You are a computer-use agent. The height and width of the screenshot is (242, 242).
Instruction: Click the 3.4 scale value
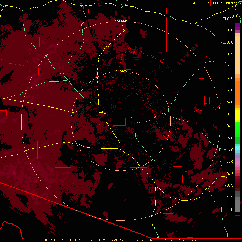point(230,126)
